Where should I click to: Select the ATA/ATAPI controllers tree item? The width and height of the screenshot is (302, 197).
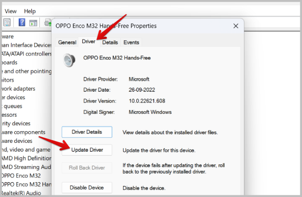pos(26,54)
